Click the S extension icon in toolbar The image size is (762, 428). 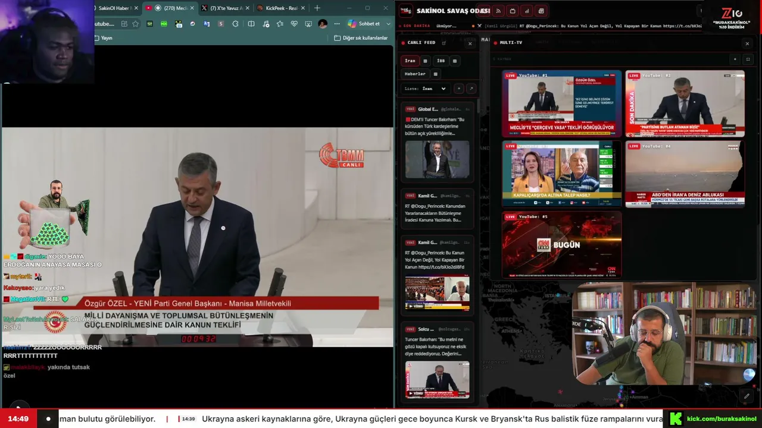click(221, 24)
